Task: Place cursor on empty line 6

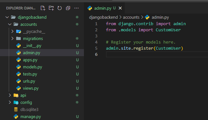Action: pos(157,55)
